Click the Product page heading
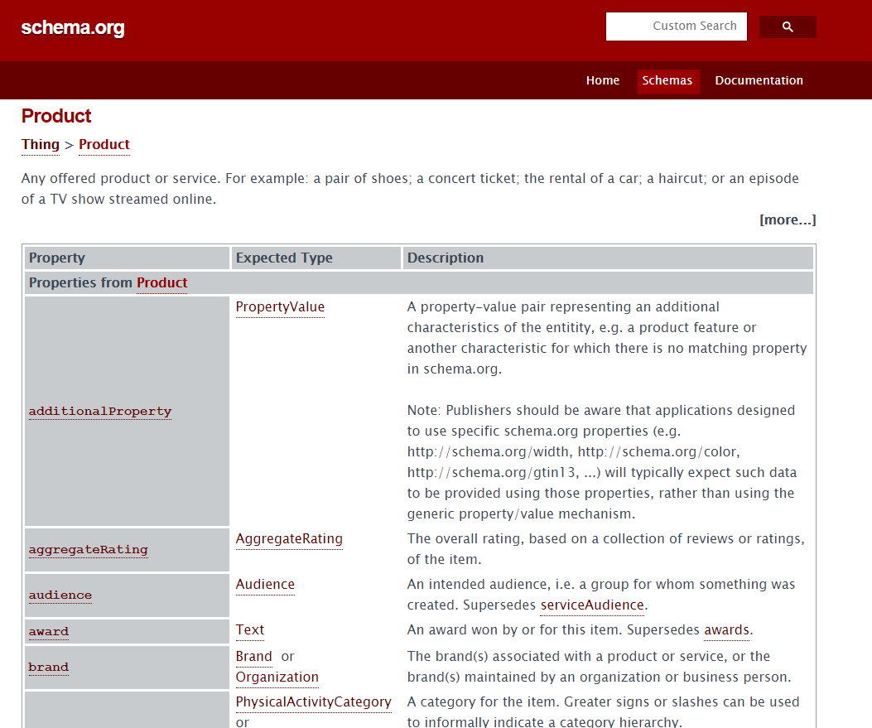 (56, 116)
